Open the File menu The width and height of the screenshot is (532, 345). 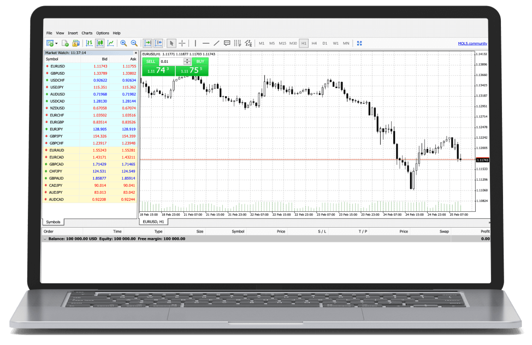click(x=49, y=33)
